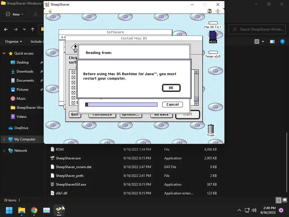Go back in File Explorer
Image resolution: width=289 pixels, height=217 pixels.
pyautogui.click(x=6, y=29)
